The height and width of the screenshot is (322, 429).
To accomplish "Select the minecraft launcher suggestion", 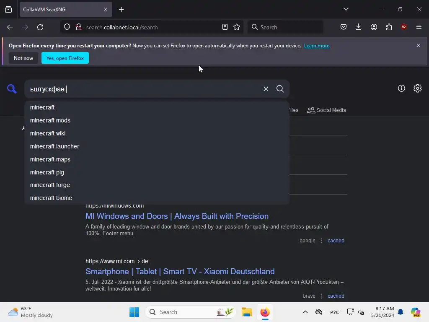I will pos(157,146).
